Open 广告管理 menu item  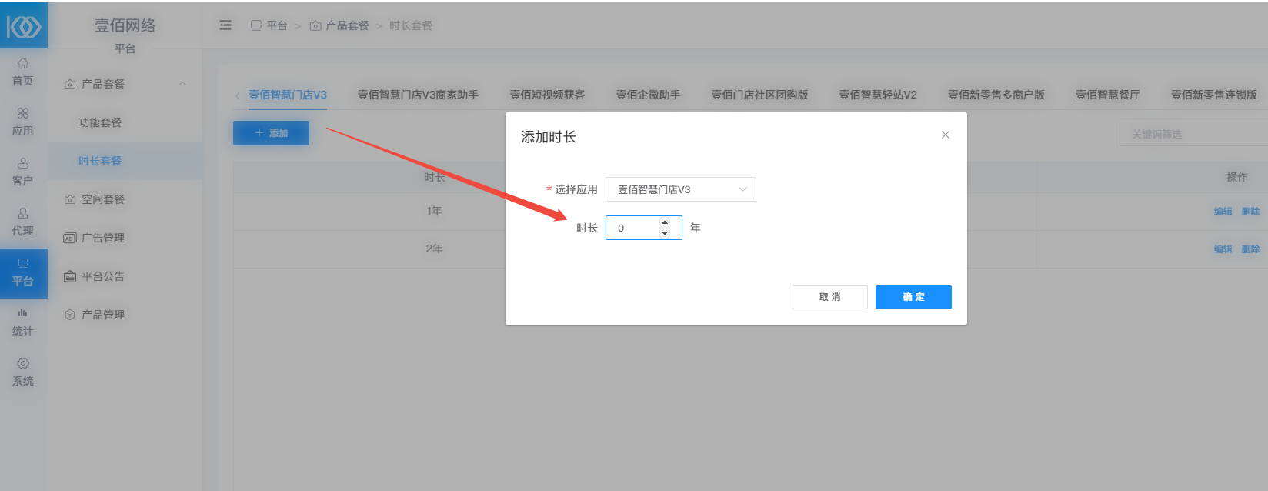point(102,238)
